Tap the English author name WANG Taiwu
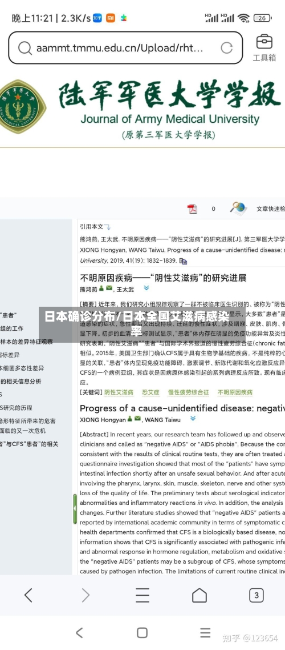The image size is (285, 650). tap(162, 419)
